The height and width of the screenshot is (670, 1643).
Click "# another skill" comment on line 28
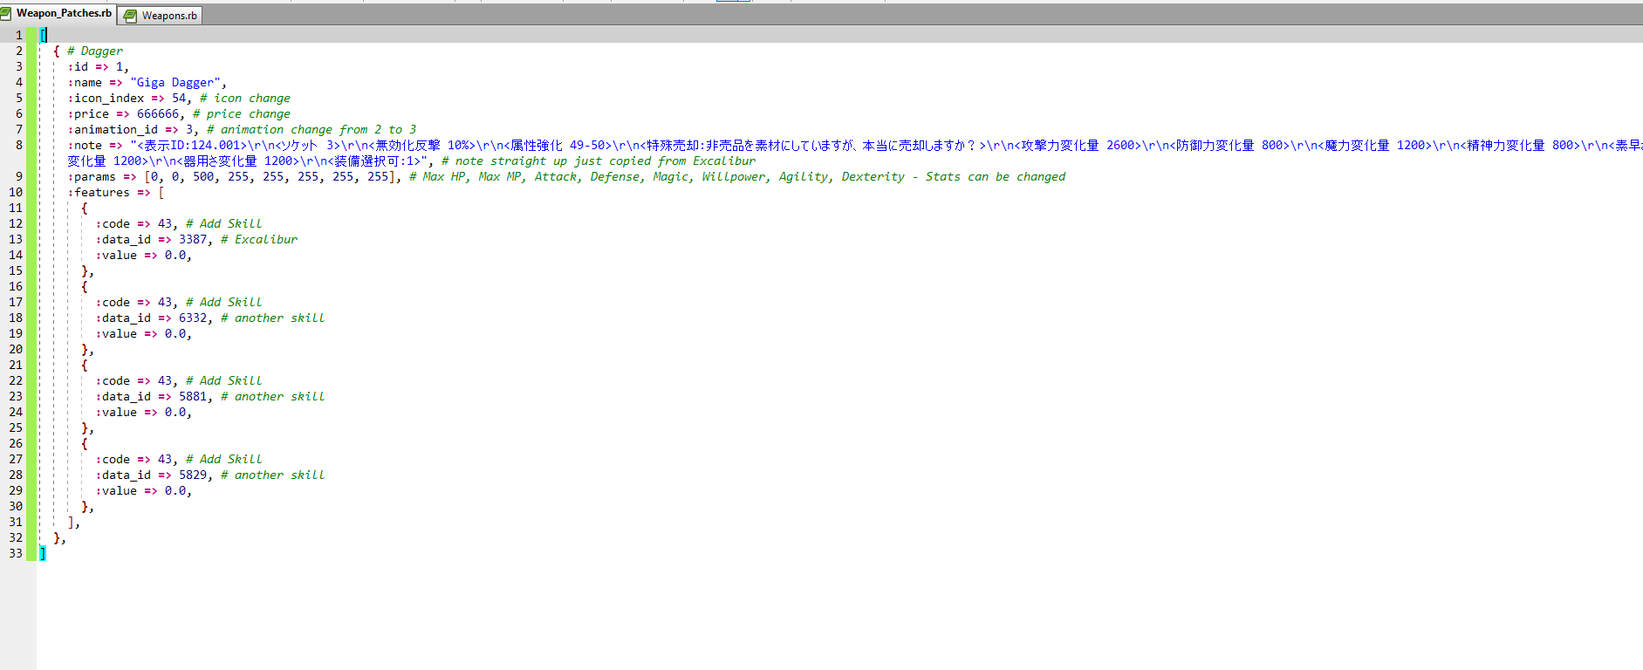(273, 475)
